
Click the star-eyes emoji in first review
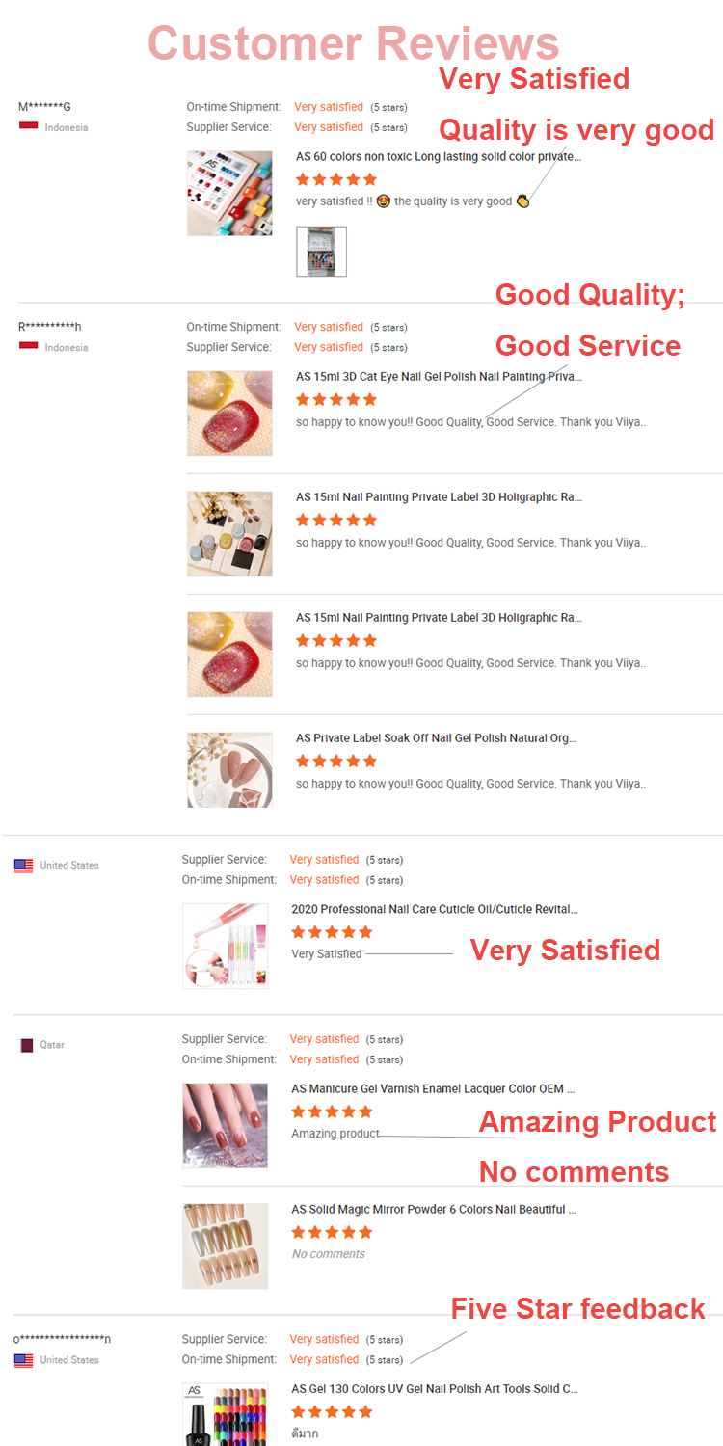click(x=383, y=201)
